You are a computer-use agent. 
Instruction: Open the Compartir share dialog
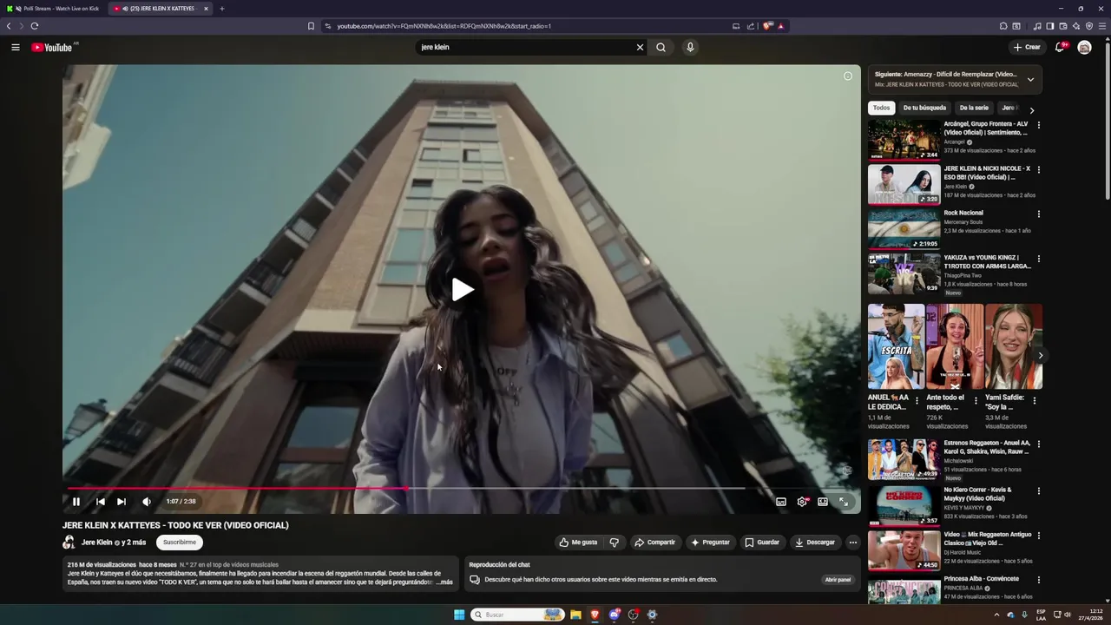[655, 543]
